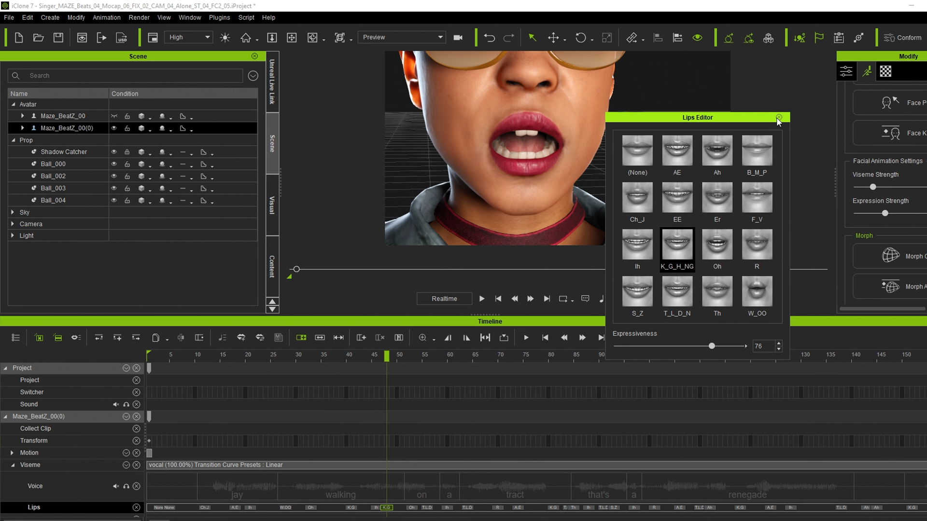Click the Conform button
The image size is (927, 521).
pyautogui.click(x=902, y=38)
